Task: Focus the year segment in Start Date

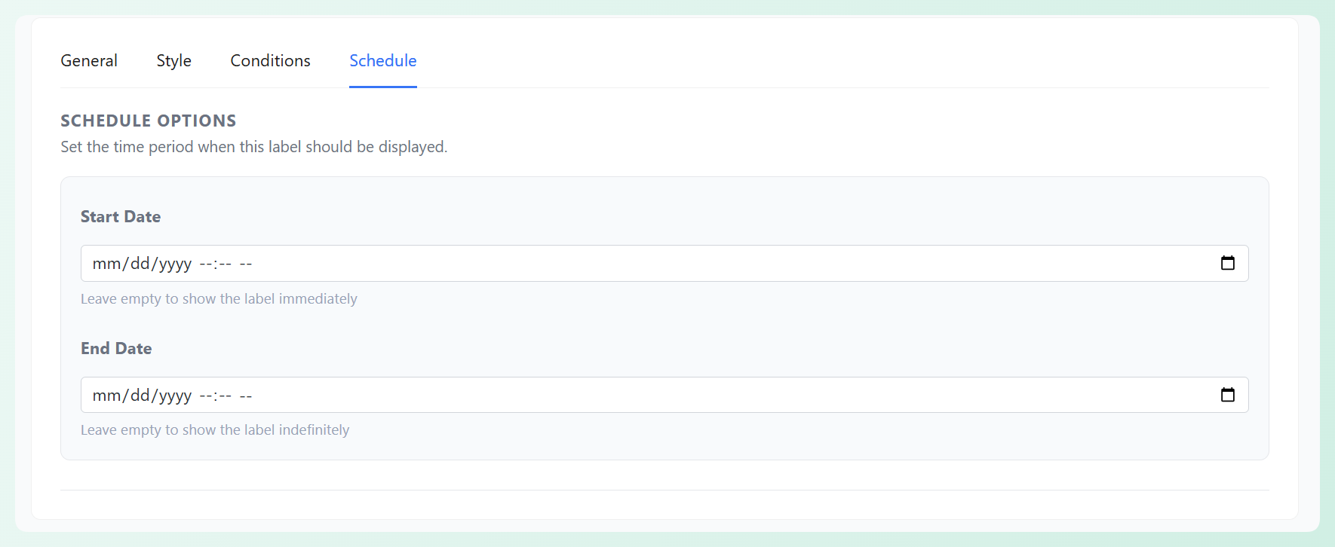Action: [175, 264]
